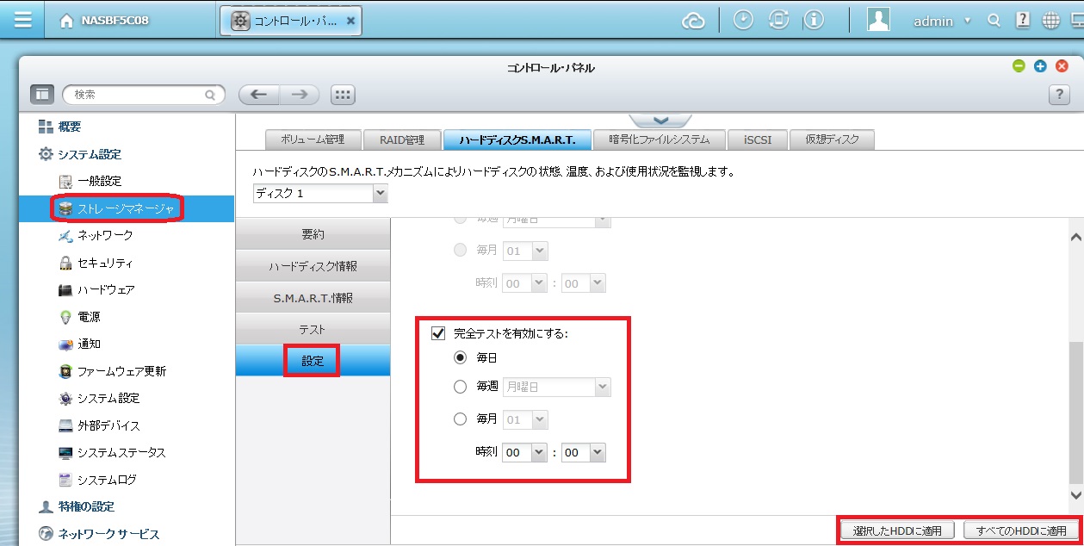Open the language globe icon

click(1050, 21)
